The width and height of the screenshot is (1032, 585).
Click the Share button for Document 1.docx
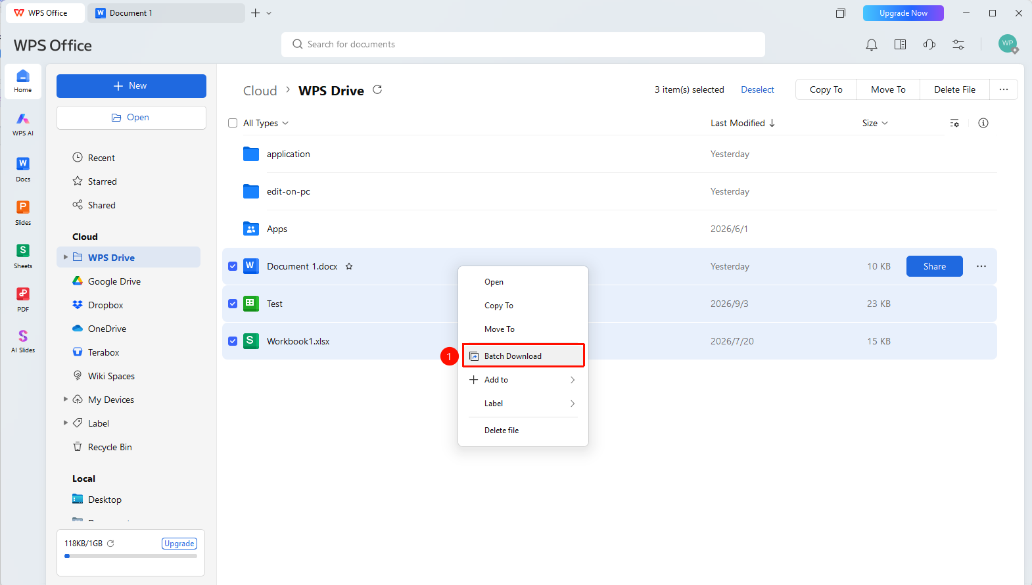click(934, 266)
